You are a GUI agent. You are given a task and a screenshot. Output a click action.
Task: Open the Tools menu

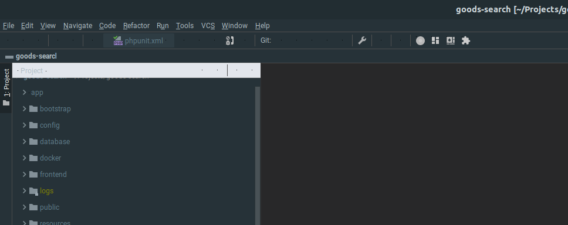185,26
